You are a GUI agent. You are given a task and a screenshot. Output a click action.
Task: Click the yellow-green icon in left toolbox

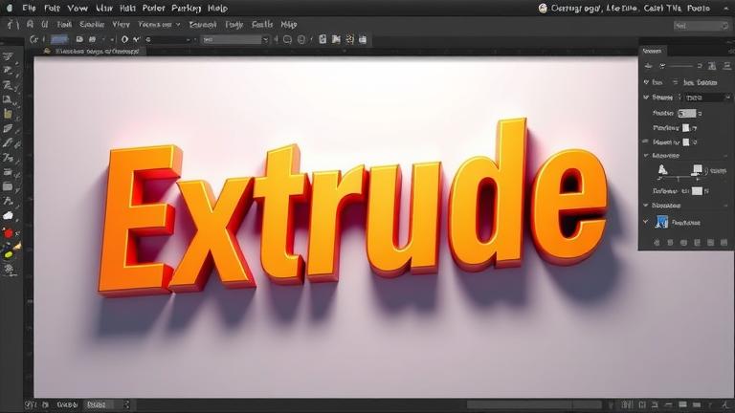point(8,254)
